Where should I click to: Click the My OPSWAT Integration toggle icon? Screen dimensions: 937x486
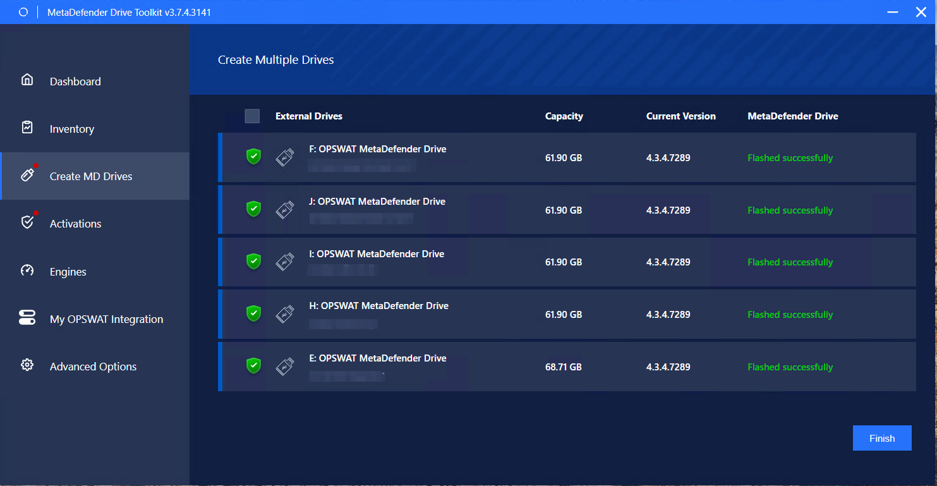pos(27,317)
